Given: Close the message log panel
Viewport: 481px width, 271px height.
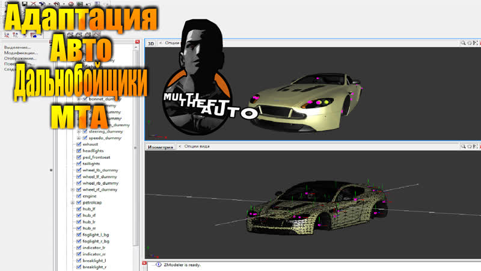Looking at the screenshot, I should (x=144, y=263).
